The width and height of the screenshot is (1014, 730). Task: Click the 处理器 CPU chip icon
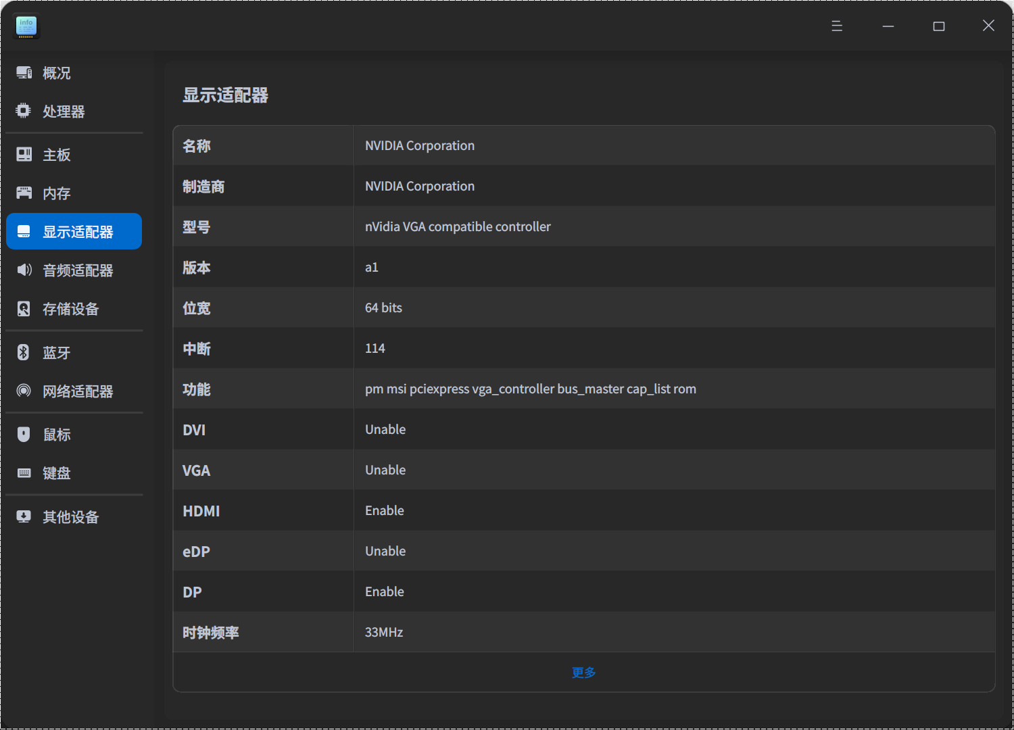24,111
